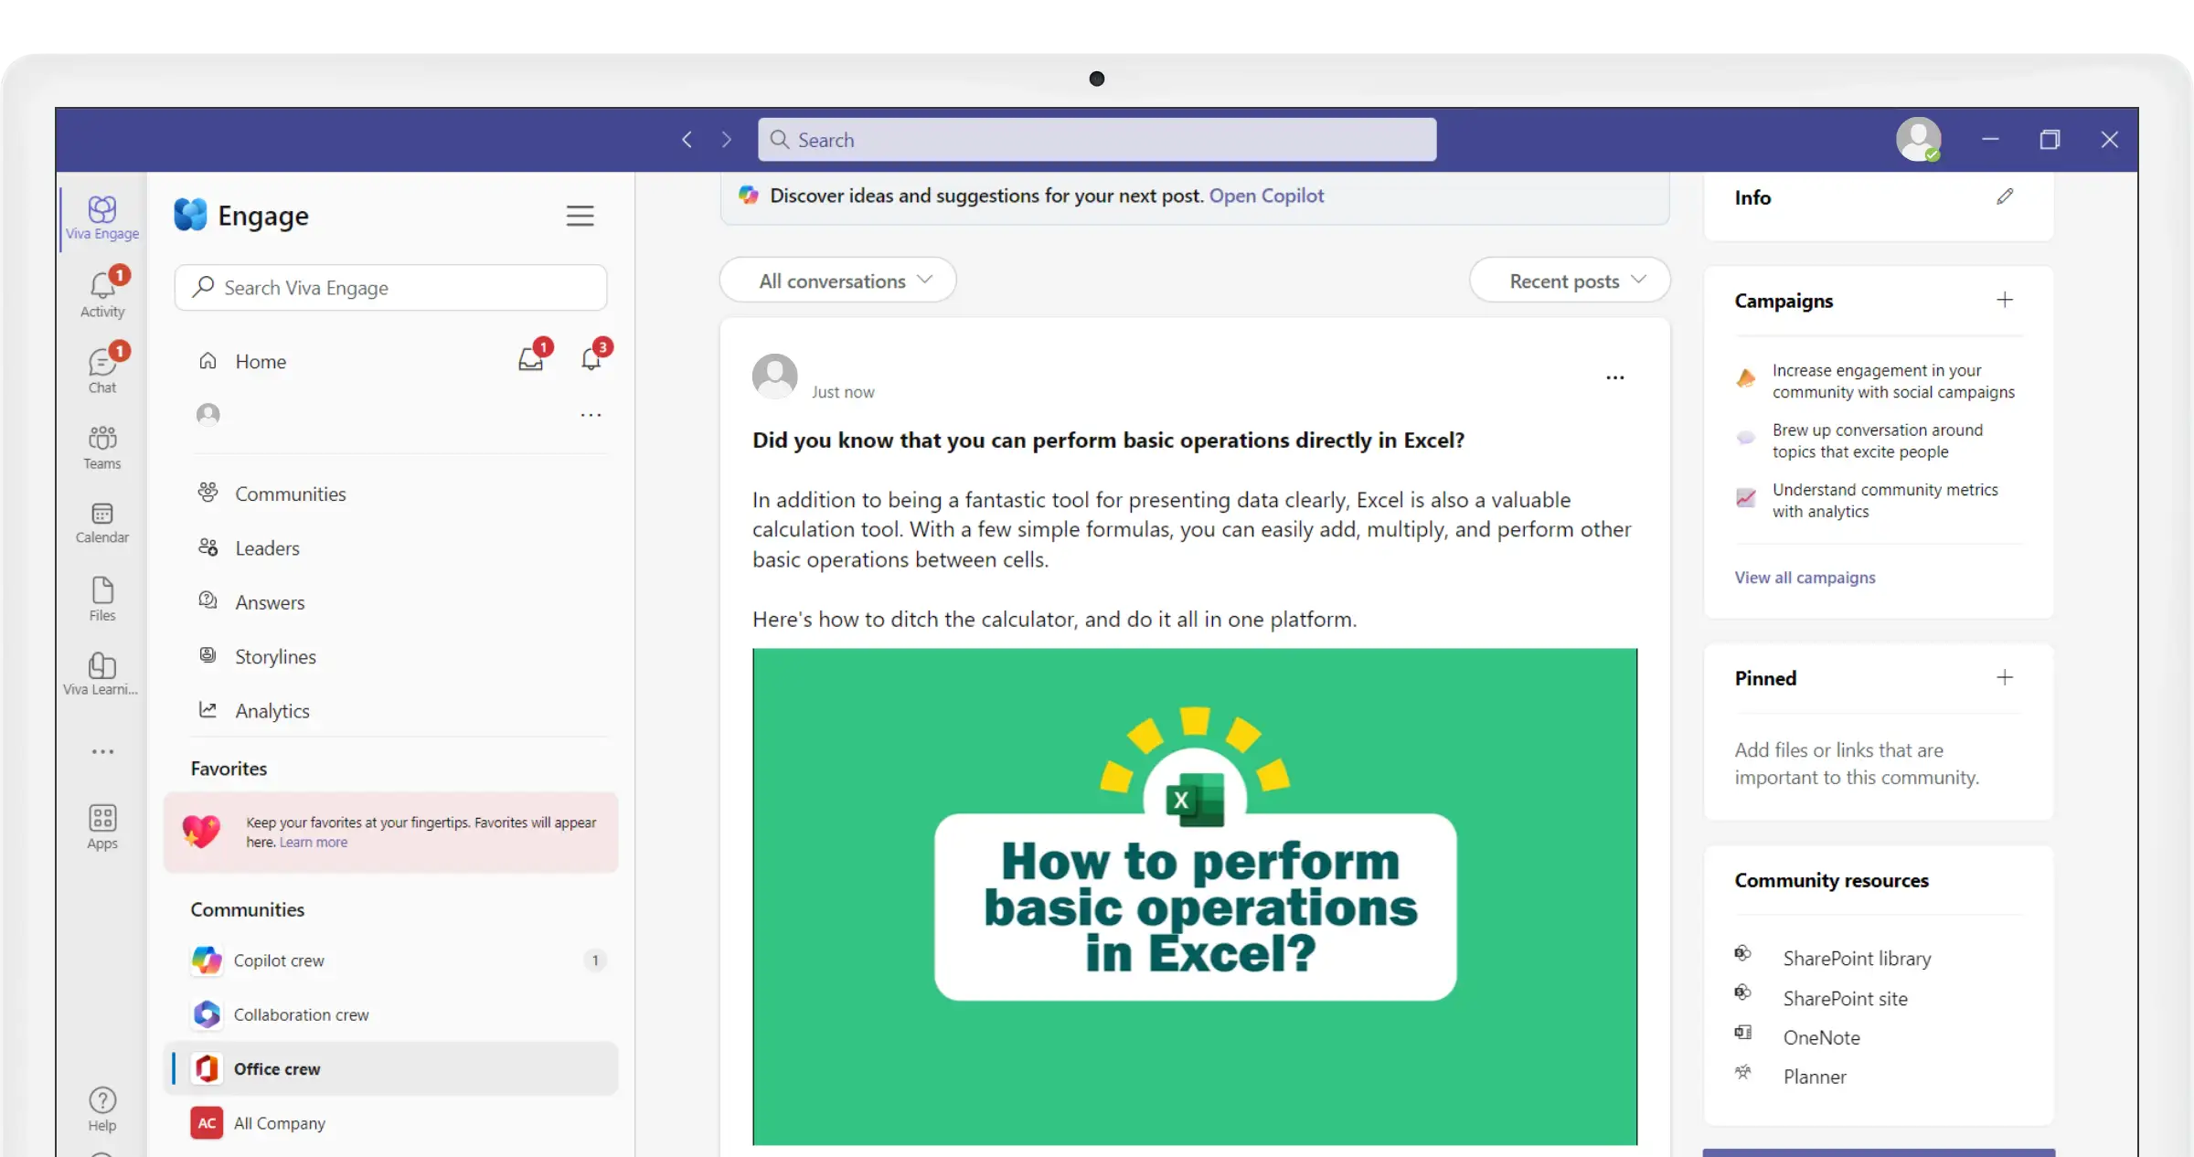
Task: Open Chat from the app rail
Action: coord(102,369)
